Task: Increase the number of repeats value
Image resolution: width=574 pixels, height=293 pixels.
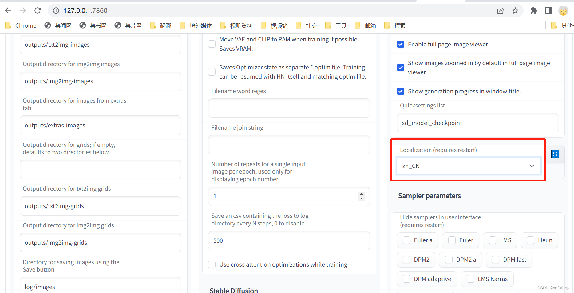Action: [x=362, y=194]
